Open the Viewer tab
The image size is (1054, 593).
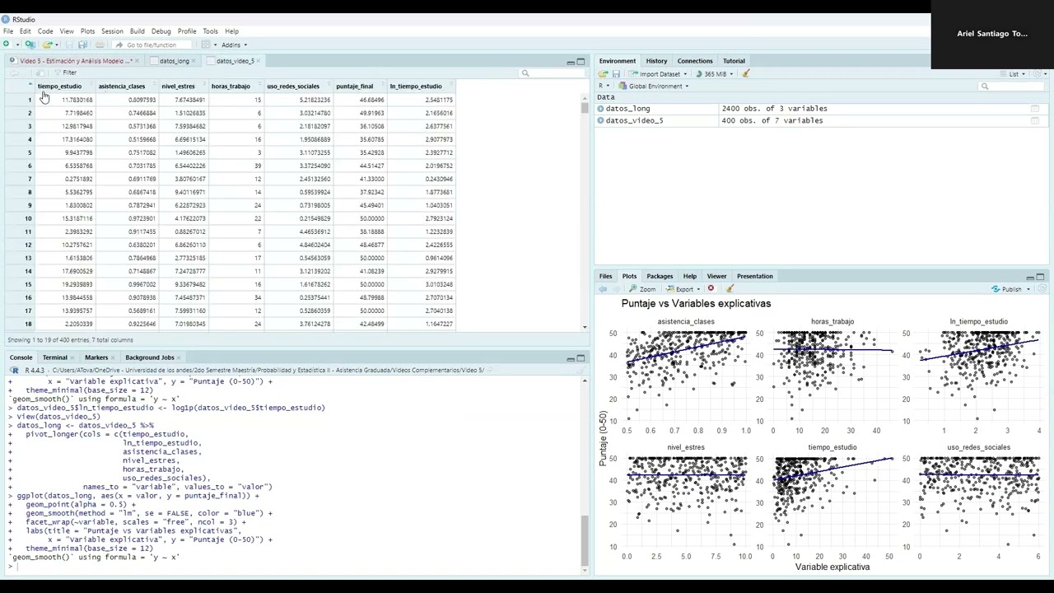pyautogui.click(x=716, y=276)
